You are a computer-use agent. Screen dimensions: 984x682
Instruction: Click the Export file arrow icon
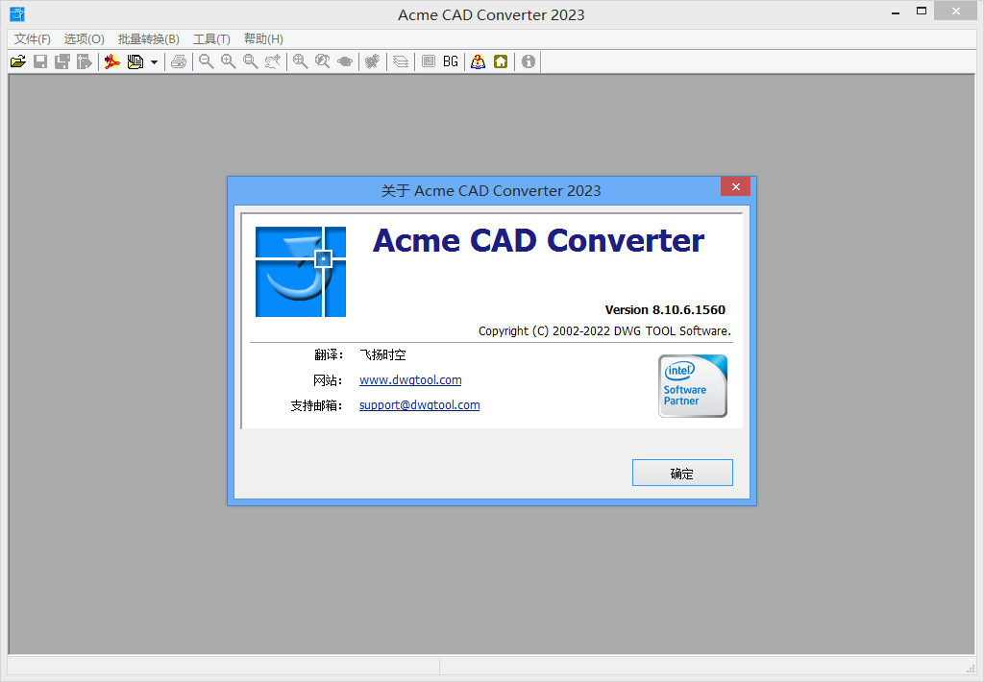click(85, 61)
